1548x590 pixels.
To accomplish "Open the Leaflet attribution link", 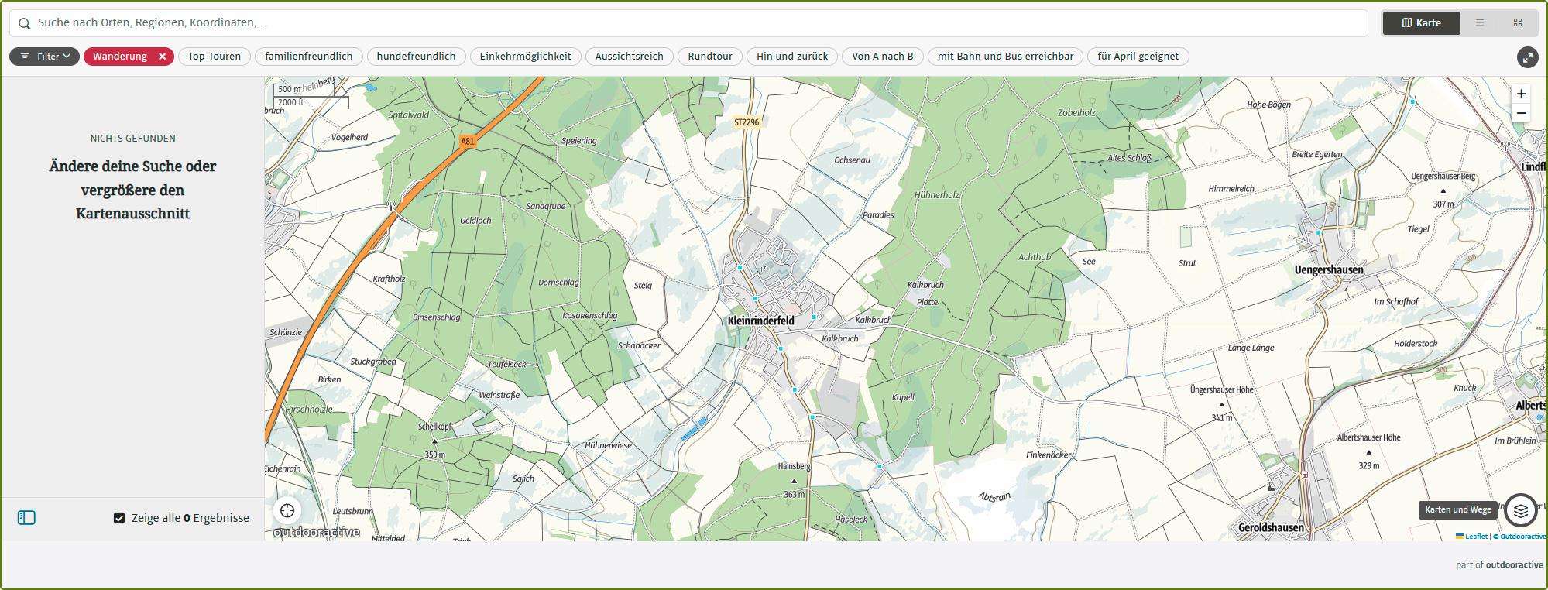I will (x=1475, y=537).
